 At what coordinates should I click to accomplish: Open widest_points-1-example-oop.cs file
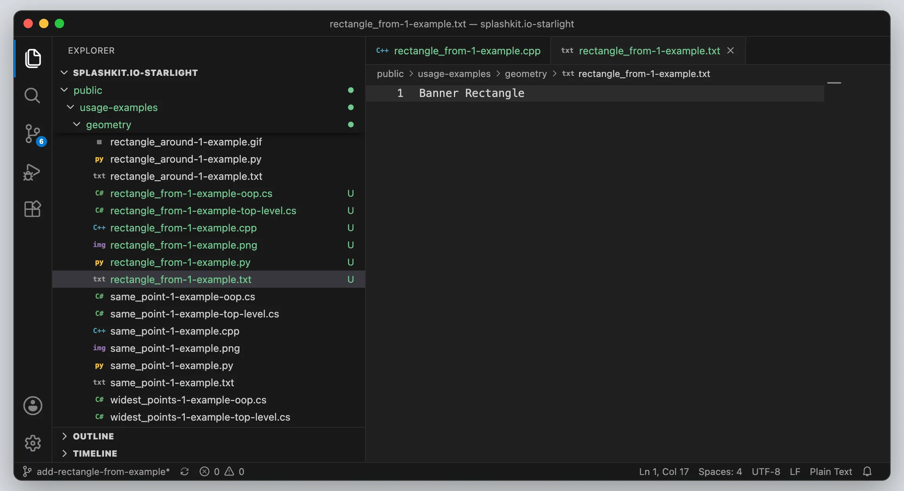click(208, 400)
